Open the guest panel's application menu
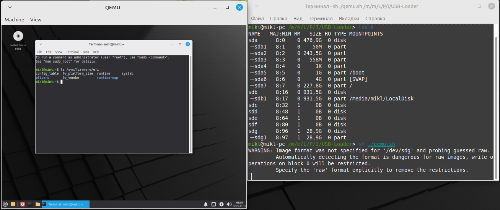 coord(5,204)
